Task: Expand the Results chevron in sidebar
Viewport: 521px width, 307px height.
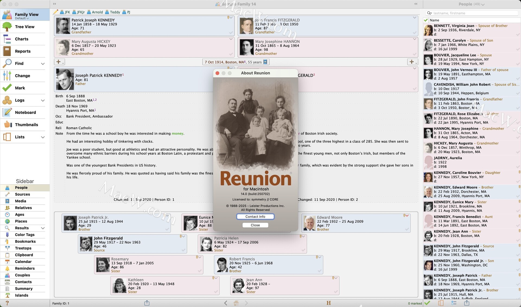Action: coord(43,228)
